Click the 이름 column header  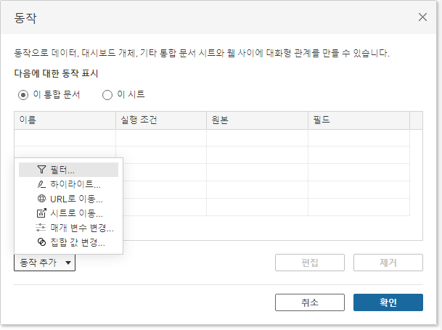(65, 120)
